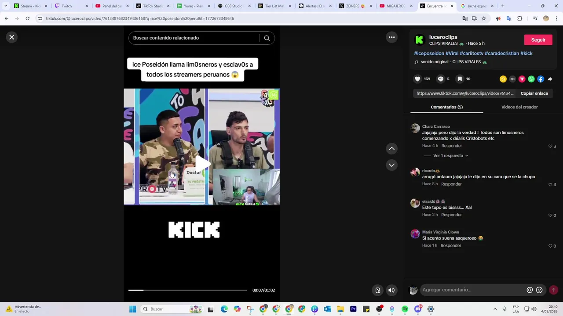The height and width of the screenshot is (316, 563).
Task: Like Maria Virginia Clown's comment
Action: (550, 246)
